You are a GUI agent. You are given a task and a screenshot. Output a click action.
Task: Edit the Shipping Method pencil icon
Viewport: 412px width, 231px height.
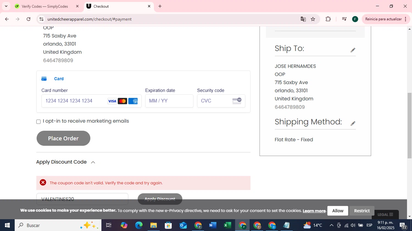coord(353,124)
